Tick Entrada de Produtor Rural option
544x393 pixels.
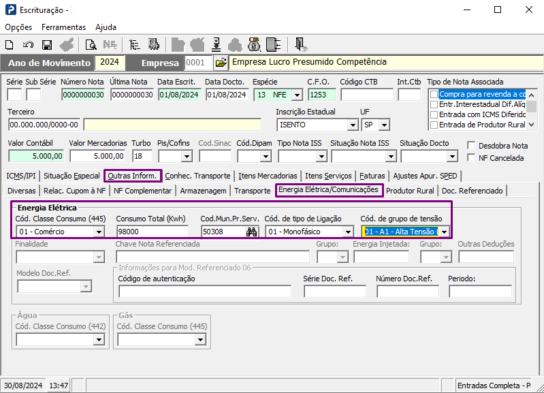pos(433,125)
